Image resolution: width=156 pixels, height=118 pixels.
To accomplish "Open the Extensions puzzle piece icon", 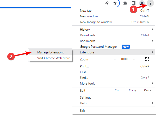I will click(x=125, y=3).
